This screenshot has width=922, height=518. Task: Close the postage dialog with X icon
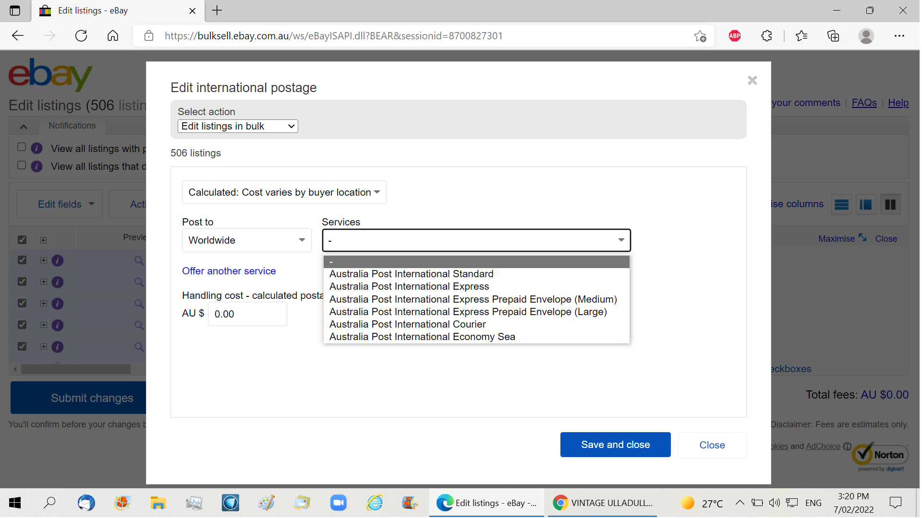pos(752,81)
